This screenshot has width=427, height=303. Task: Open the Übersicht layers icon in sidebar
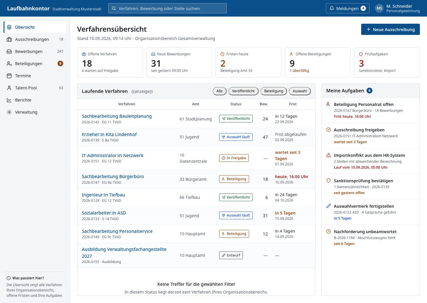(9, 27)
